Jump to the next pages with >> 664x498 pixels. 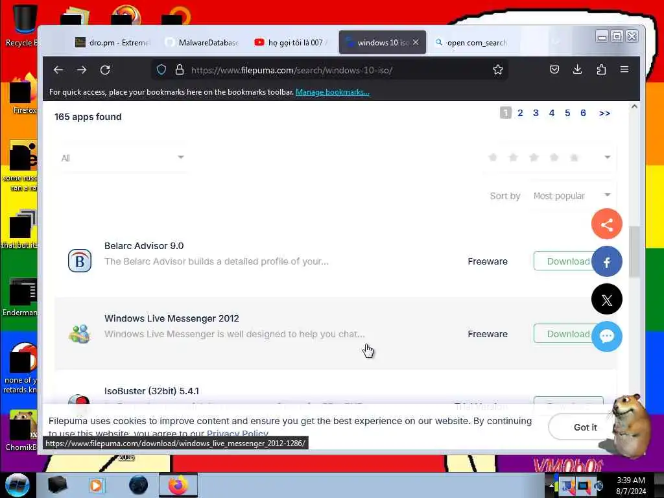click(604, 113)
